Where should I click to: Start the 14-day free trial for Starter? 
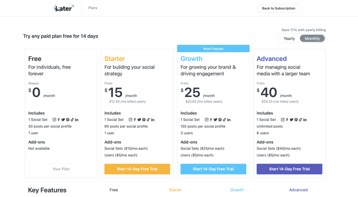click(x=137, y=169)
